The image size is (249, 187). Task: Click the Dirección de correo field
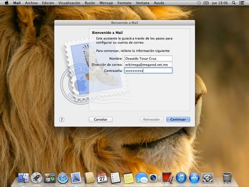coord(148,65)
